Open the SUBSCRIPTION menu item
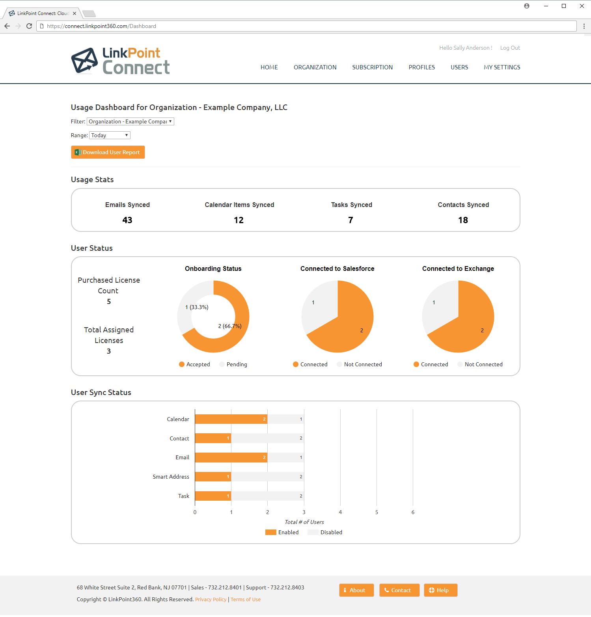Image resolution: width=591 pixels, height=617 pixels. pos(372,67)
